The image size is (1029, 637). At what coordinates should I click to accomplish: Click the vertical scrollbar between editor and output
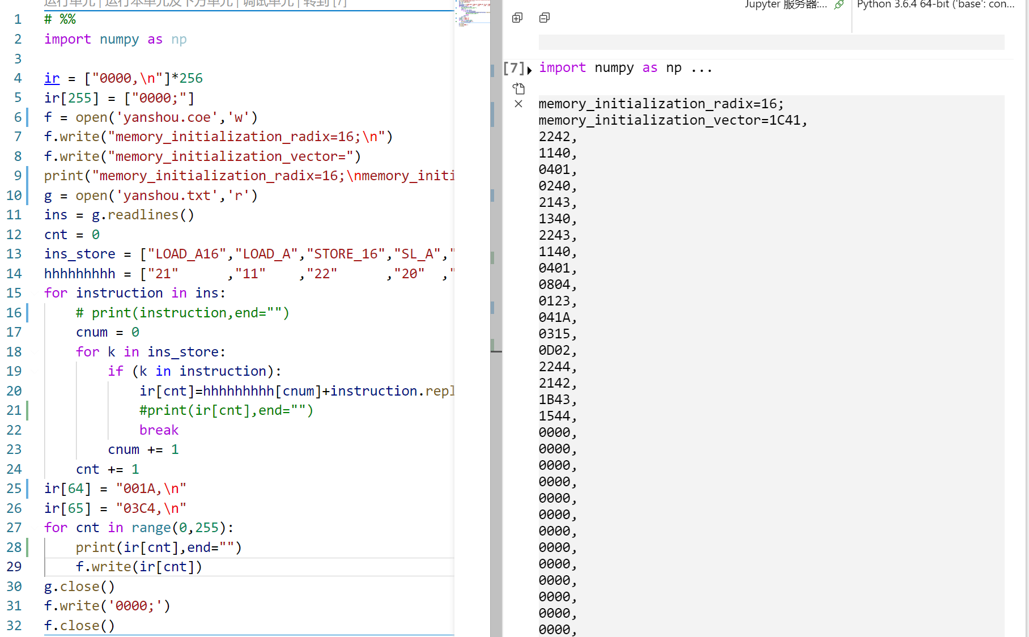click(496, 227)
